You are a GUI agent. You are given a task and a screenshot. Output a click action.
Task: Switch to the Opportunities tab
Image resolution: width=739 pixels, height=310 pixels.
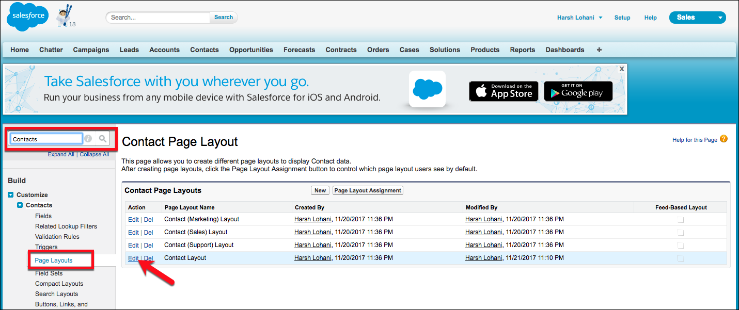click(251, 50)
